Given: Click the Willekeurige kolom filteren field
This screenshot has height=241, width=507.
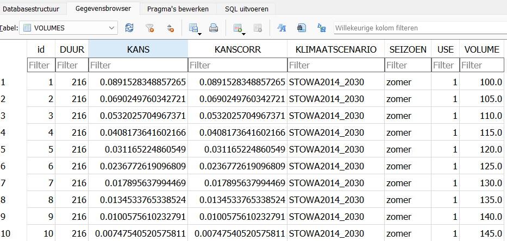Looking at the screenshot, I should tap(421, 28).
